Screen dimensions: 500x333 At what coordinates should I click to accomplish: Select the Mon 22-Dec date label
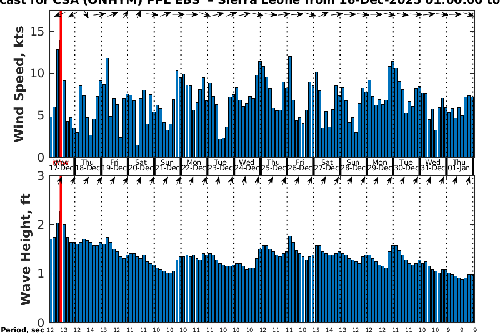click(x=194, y=165)
